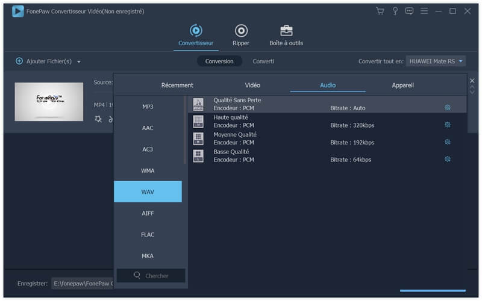Click the Bitrate : Auto value

[x=348, y=108]
